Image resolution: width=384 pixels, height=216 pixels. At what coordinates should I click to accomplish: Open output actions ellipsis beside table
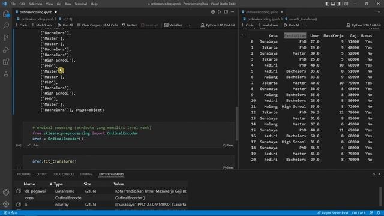tap(244, 35)
